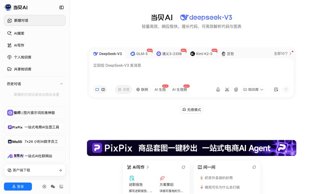Collapse the sidebar with the panel icon
314x194 pixels.
click(61, 7)
